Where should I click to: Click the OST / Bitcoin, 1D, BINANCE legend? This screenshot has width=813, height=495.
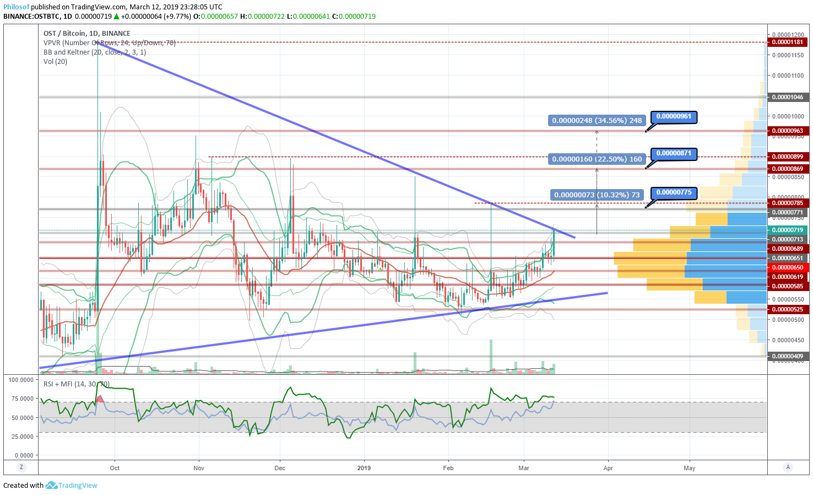(87, 34)
